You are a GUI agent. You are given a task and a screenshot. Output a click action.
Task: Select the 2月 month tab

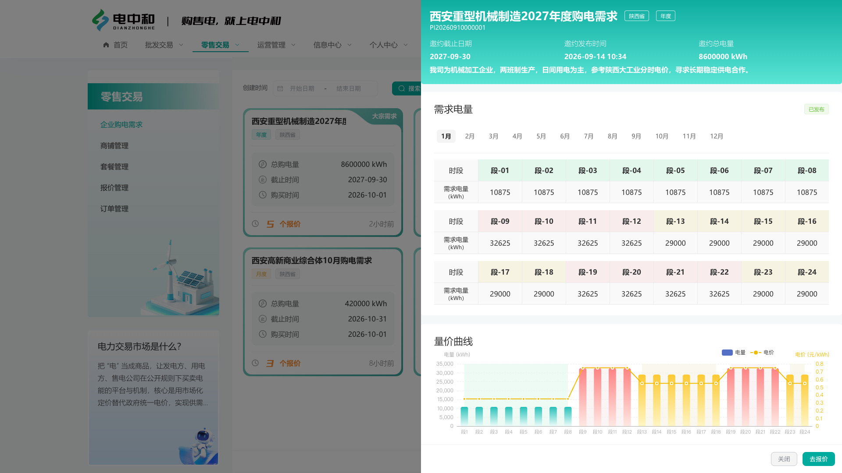(x=470, y=136)
